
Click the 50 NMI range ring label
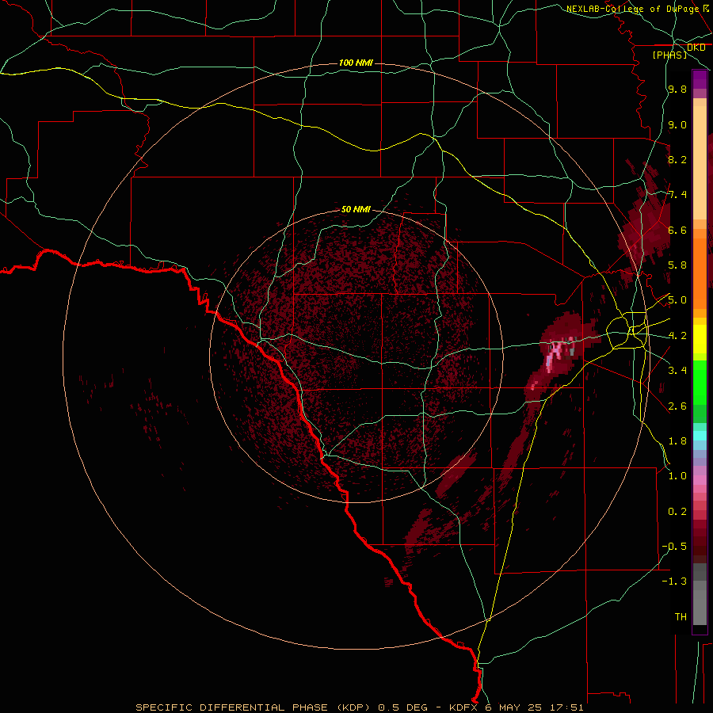click(x=356, y=209)
